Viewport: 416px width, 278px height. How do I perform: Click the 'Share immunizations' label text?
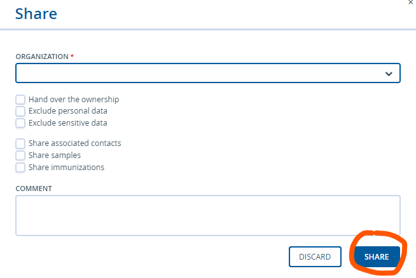click(x=66, y=168)
